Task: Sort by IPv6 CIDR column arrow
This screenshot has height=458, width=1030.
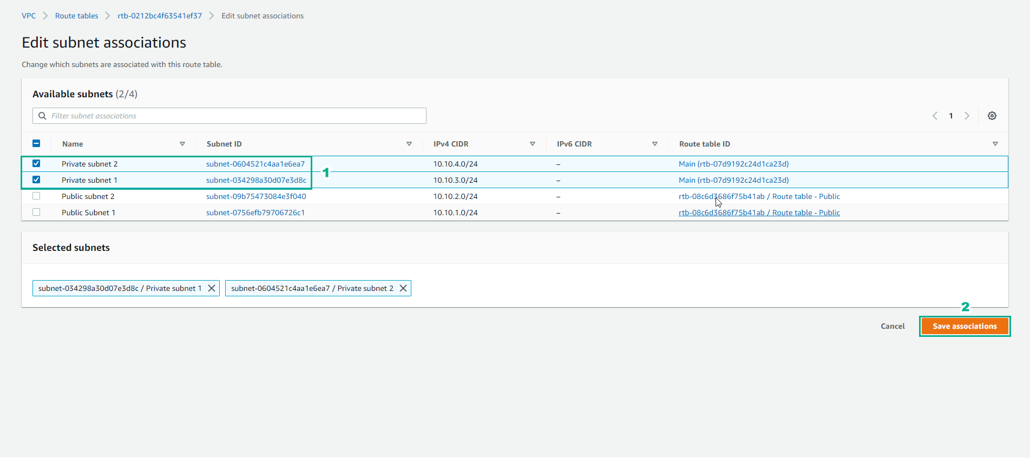Action: pos(655,144)
